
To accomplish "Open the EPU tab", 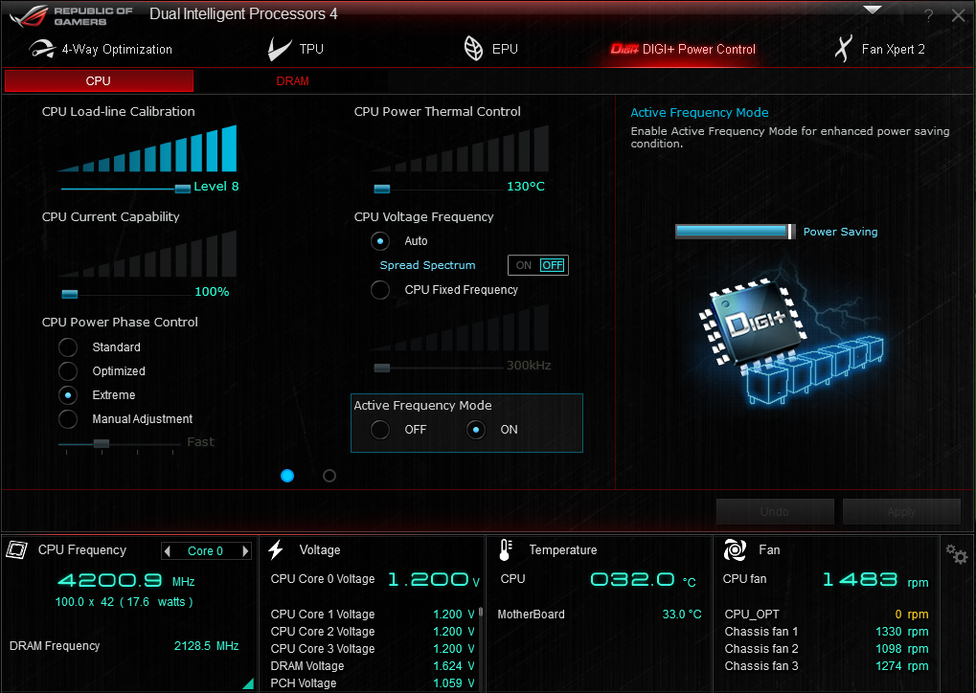I will [x=491, y=49].
